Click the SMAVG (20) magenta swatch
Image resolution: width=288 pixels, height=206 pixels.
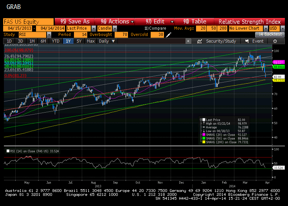(x=204, y=134)
